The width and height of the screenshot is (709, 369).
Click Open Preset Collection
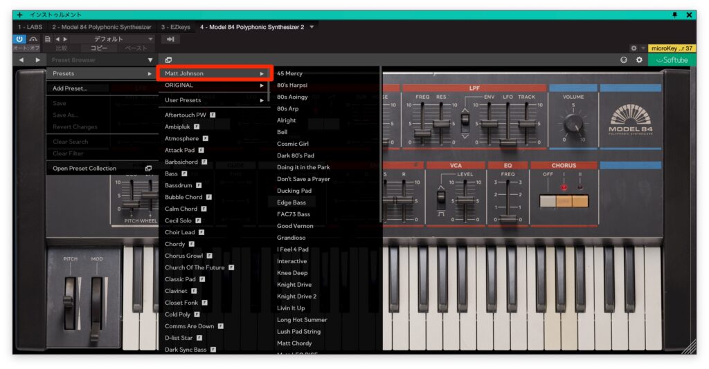click(84, 168)
